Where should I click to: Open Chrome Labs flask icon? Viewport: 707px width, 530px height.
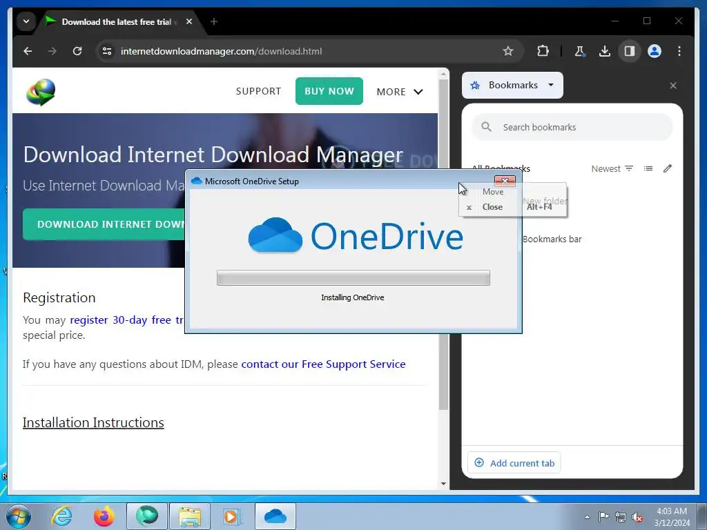point(580,51)
